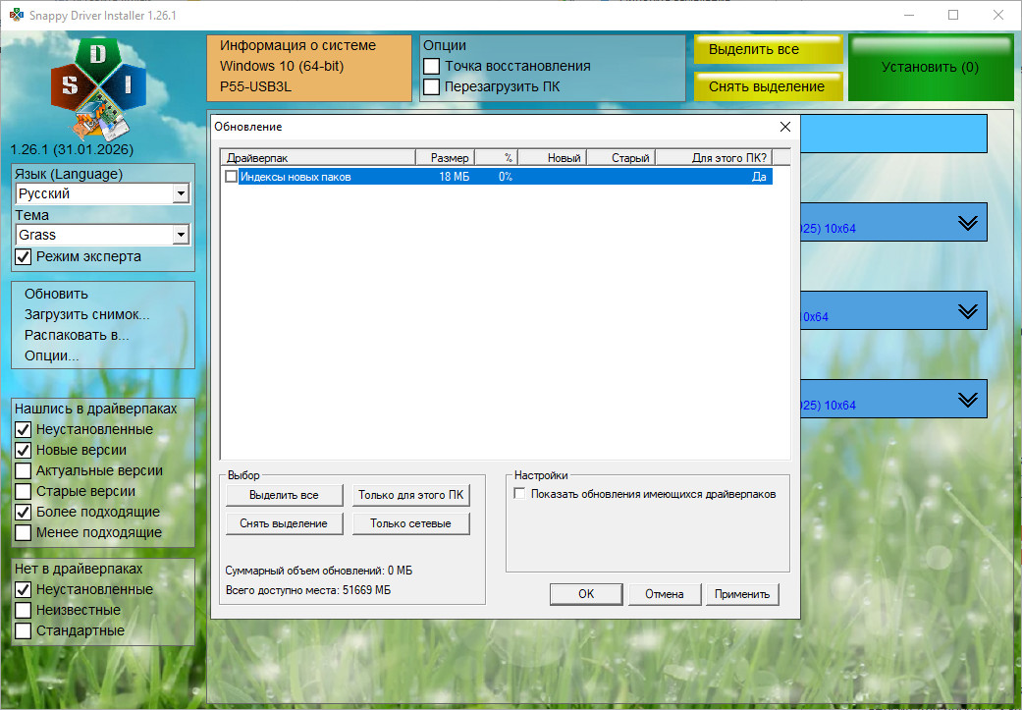
Task: Sort by the Старый column header
Action: [x=621, y=158]
